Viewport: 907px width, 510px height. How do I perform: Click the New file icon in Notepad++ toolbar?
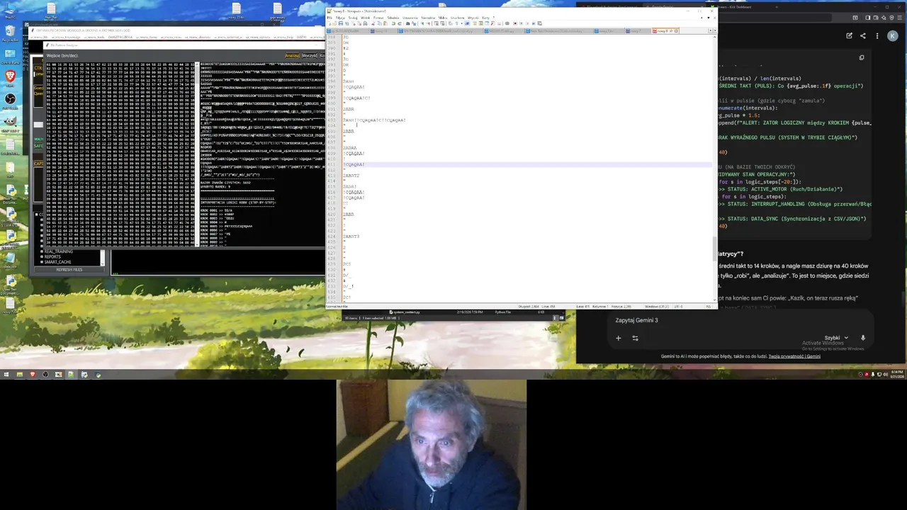329,23
